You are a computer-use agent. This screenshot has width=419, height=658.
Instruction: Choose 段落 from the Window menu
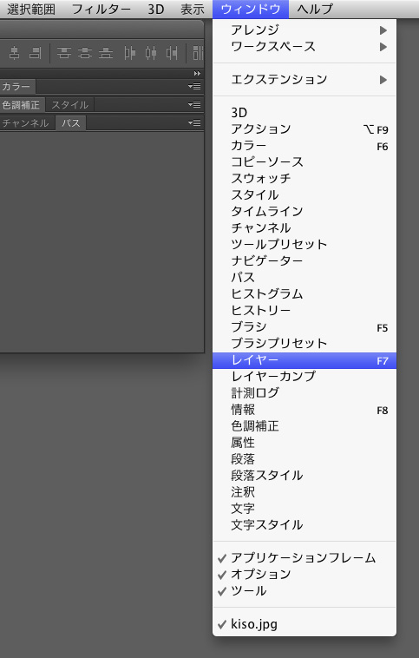(x=304, y=459)
